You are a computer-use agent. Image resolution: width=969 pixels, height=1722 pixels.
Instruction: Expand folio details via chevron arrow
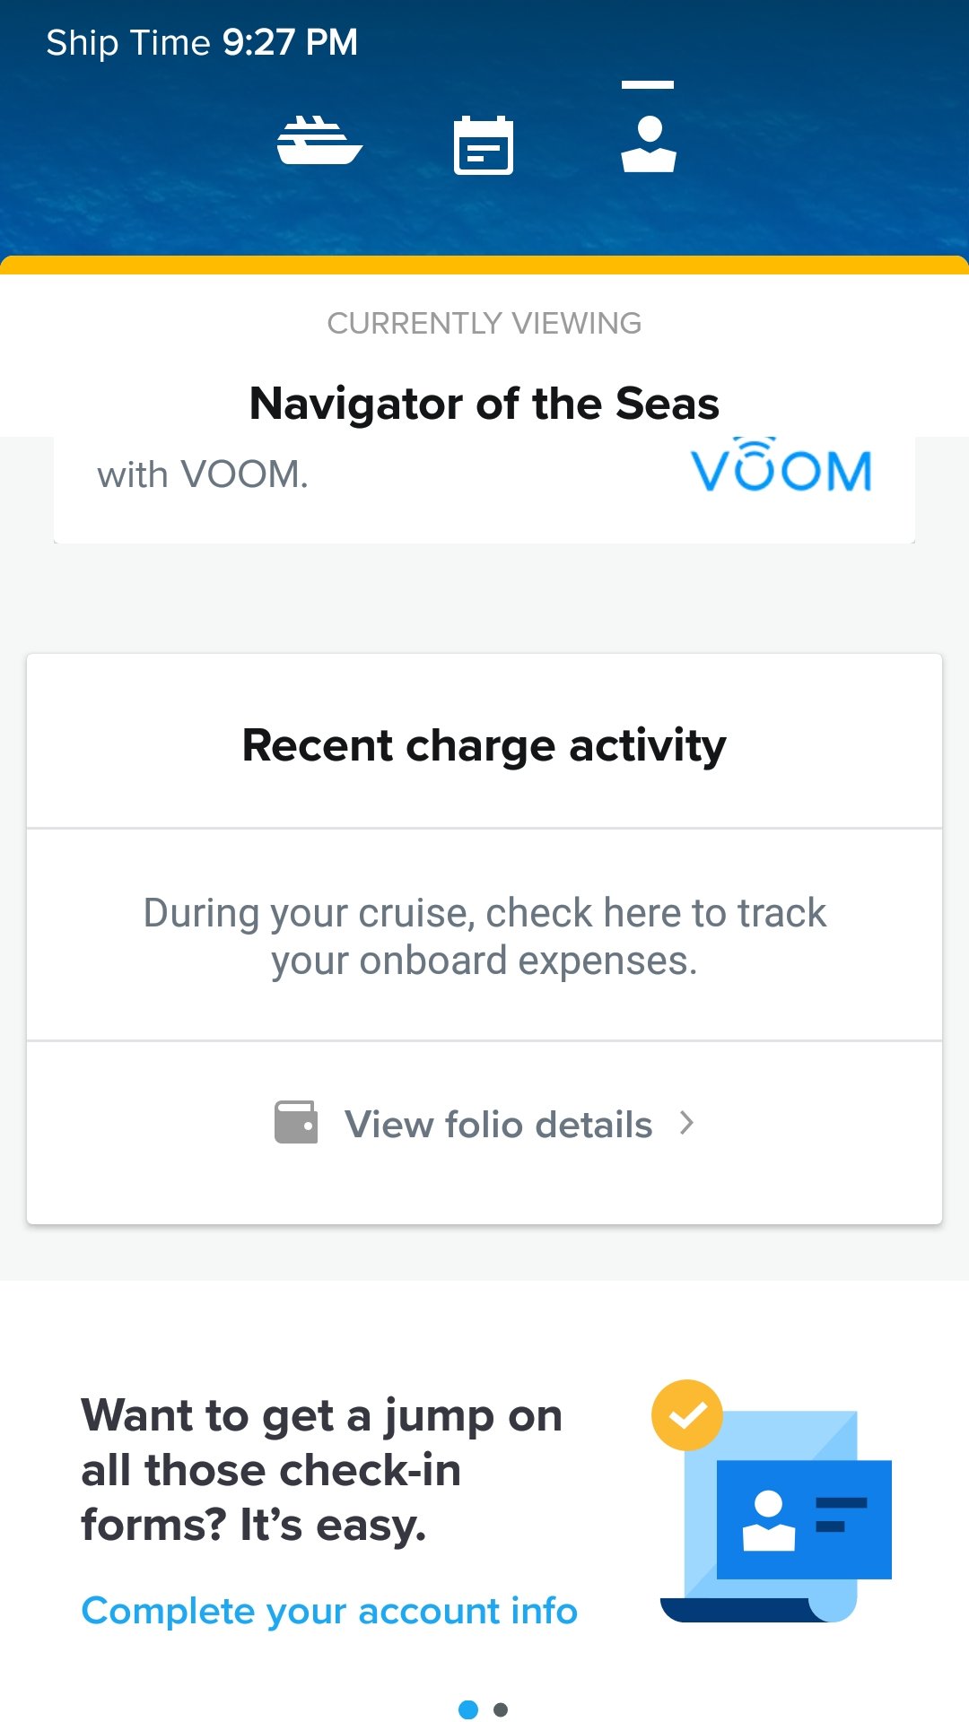click(x=687, y=1123)
